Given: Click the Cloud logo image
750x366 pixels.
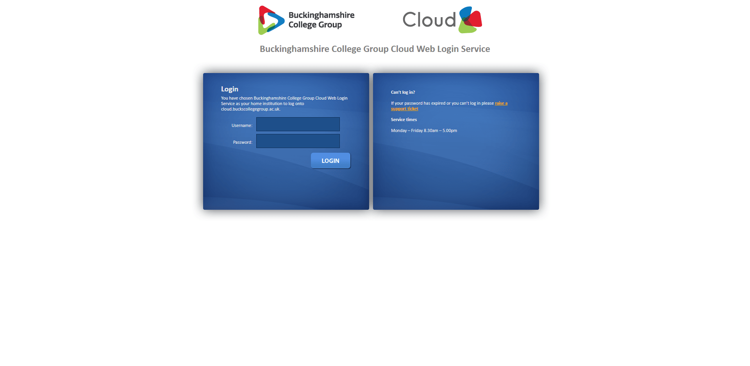Looking at the screenshot, I should 442,20.
